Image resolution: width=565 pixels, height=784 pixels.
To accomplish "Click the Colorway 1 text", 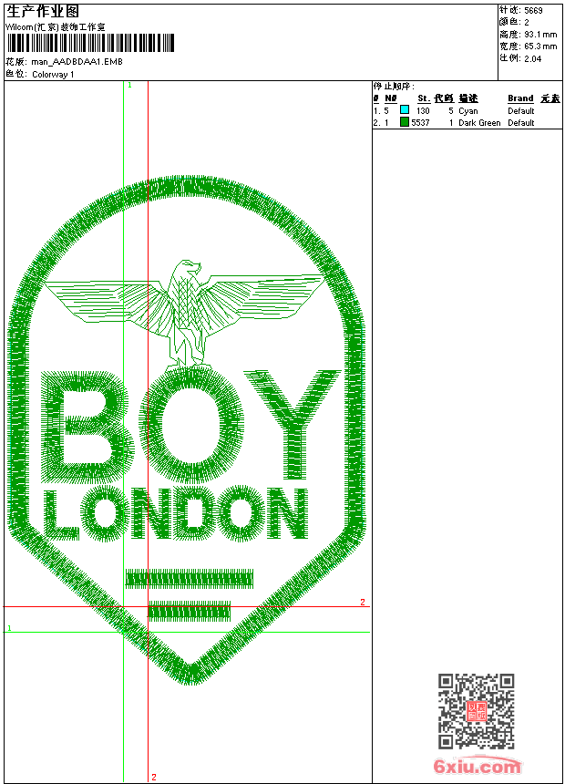I will [x=53, y=75].
